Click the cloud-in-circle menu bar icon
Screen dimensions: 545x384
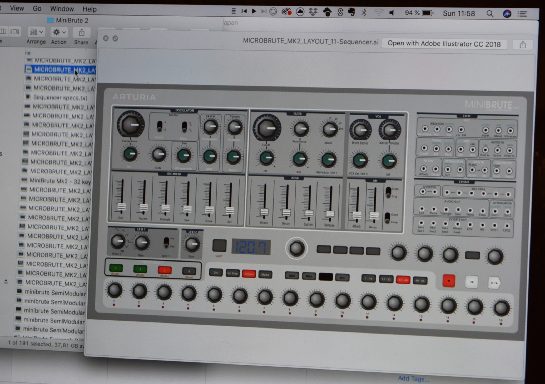(300, 12)
